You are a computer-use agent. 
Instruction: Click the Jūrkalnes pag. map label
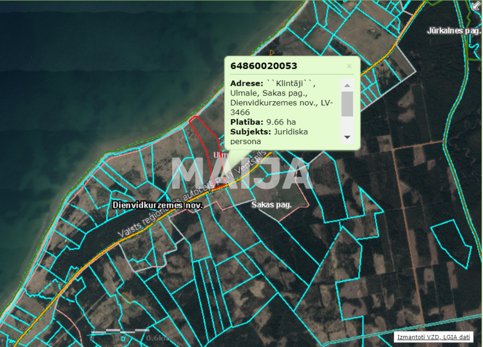pos(454,31)
